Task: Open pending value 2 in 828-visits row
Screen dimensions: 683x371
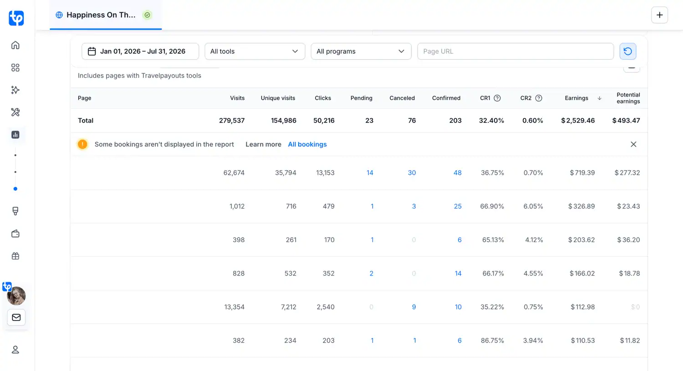Action: pos(371,274)
